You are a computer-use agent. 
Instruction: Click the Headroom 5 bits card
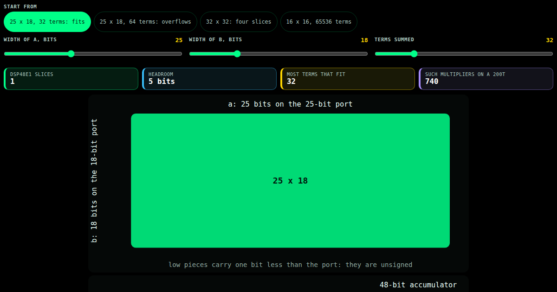point(209,79)
